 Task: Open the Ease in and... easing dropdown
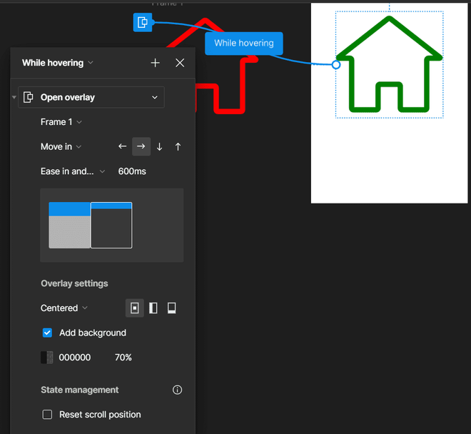(x=72, y=171)
